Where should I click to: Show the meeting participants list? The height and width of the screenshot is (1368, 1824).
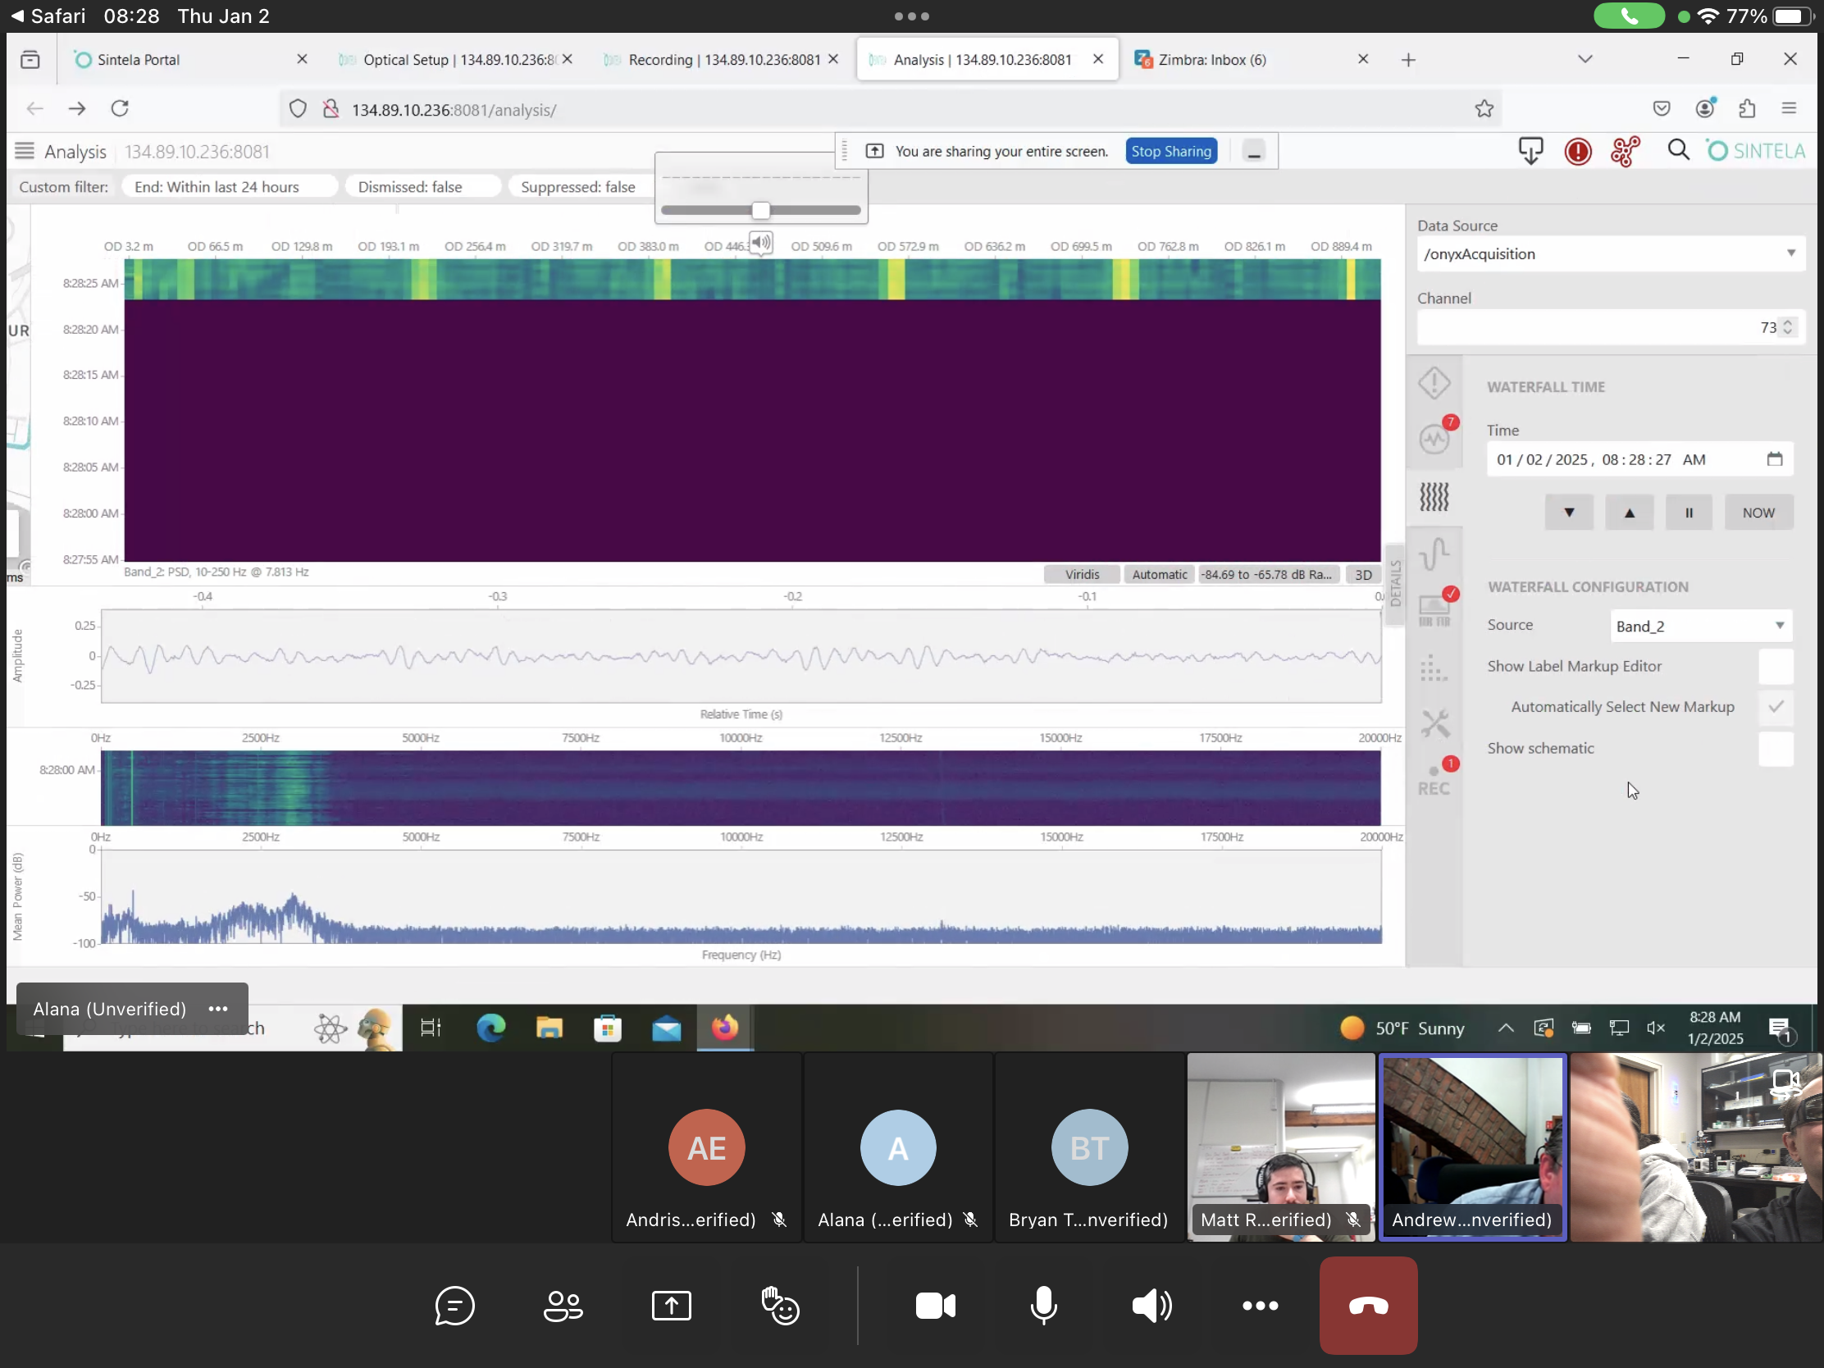coord(563,1306)
